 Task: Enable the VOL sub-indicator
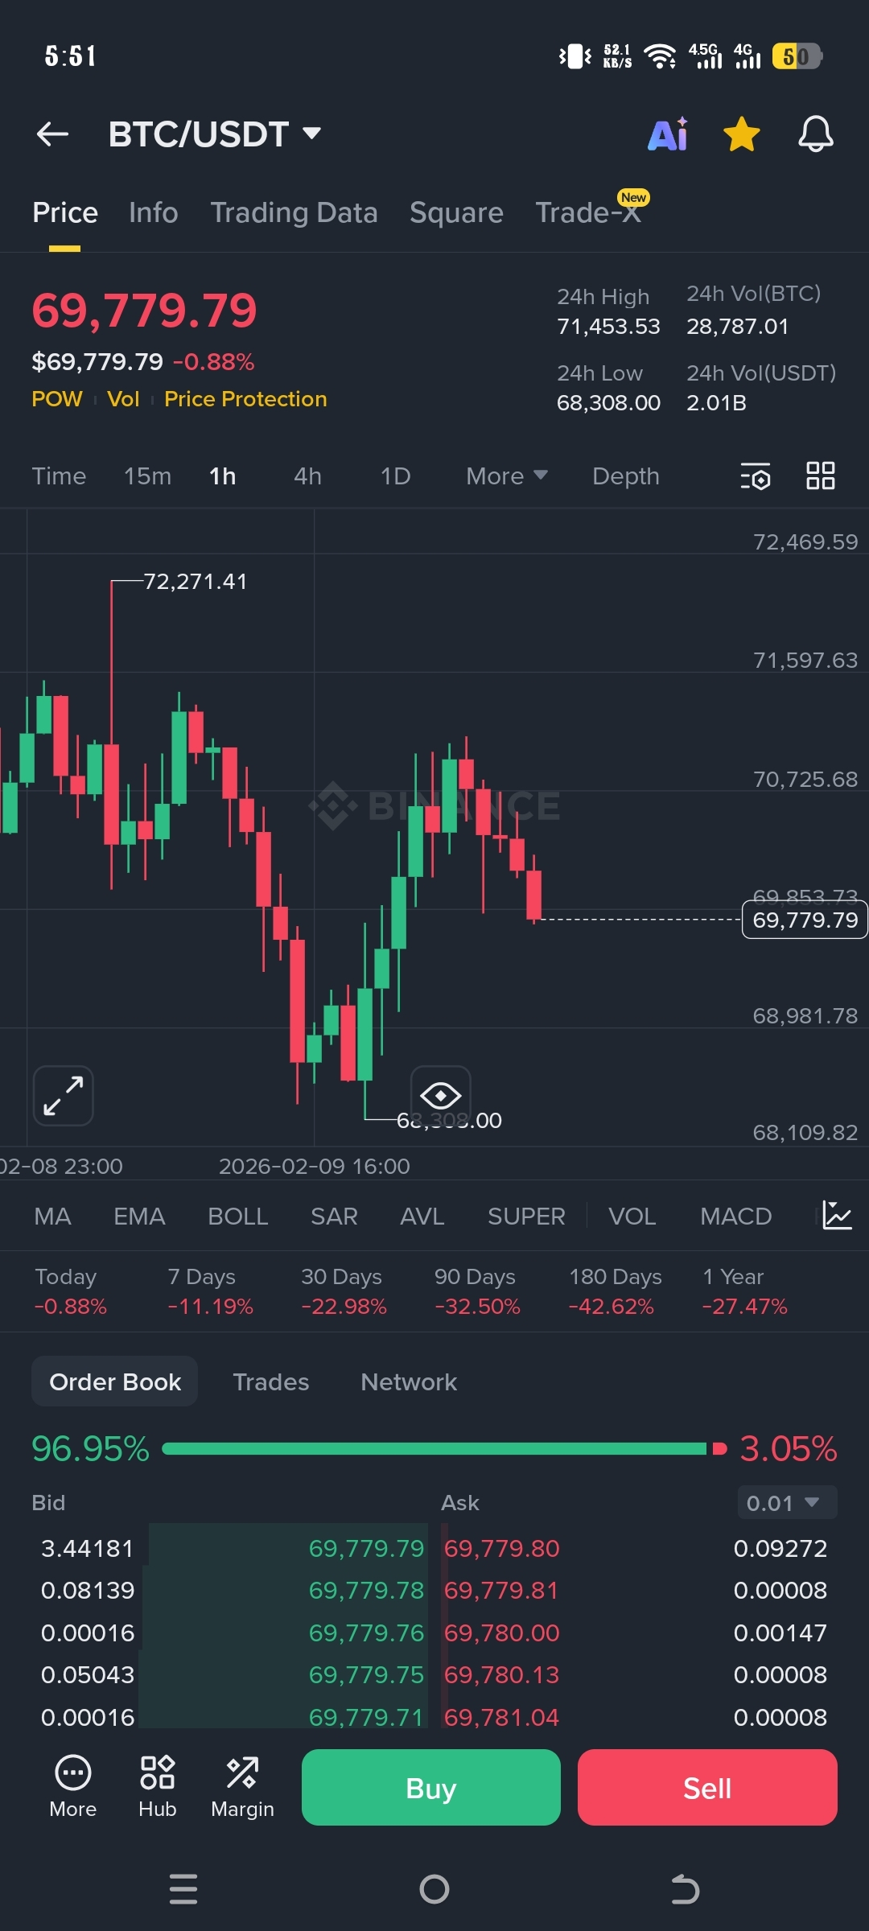[x=632, y=1217]
